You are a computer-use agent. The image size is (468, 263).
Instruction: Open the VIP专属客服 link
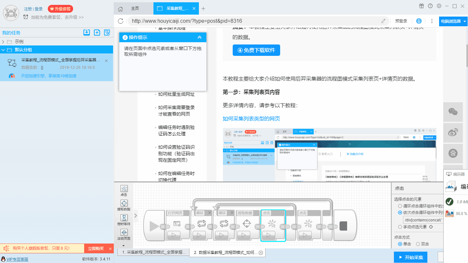[17, 259]
